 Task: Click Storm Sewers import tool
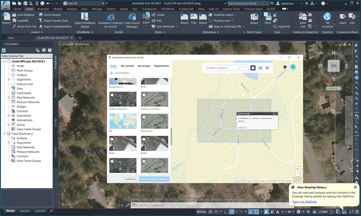tap(50, 15)
